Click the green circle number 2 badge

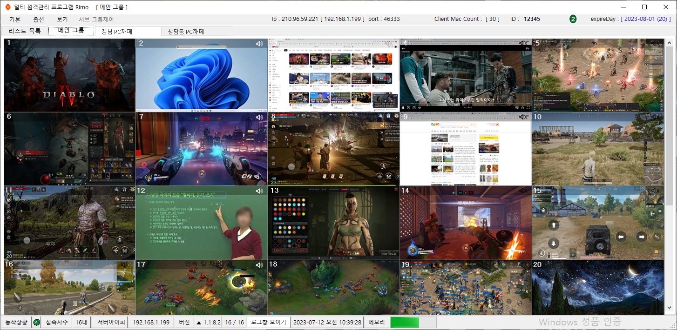(573, 19)
